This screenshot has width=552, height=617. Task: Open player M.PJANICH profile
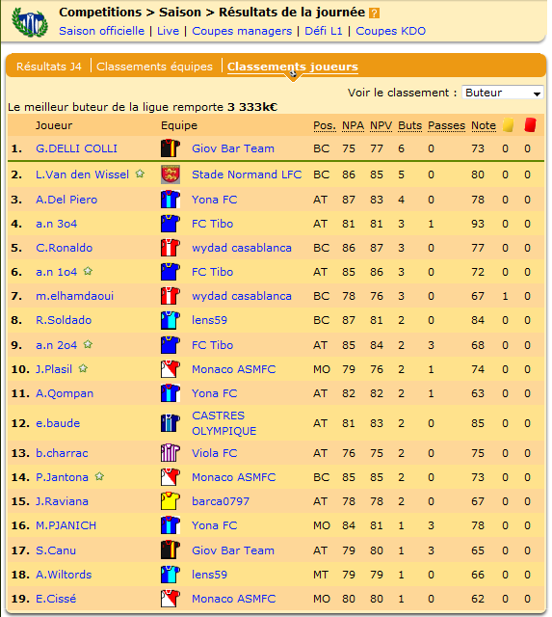(66, 525)
